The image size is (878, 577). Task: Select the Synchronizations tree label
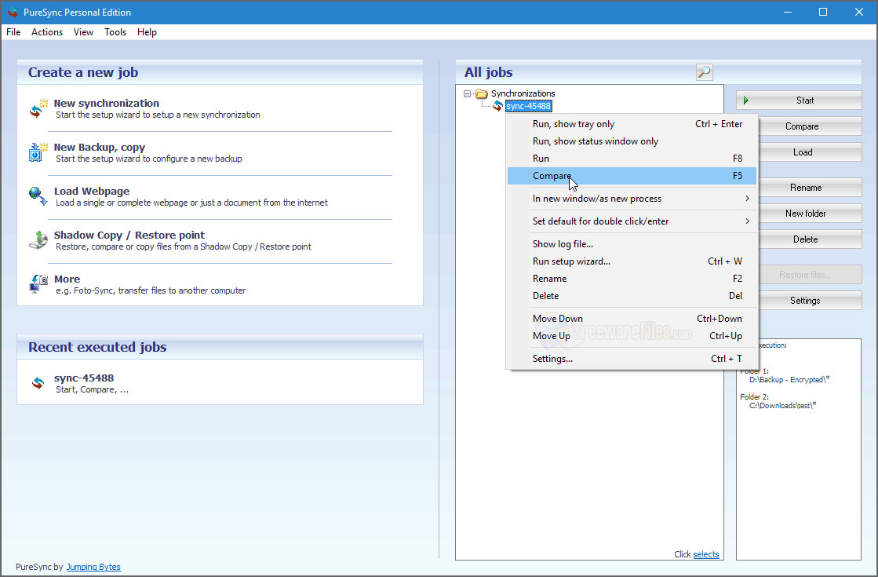tap(523, 93)
